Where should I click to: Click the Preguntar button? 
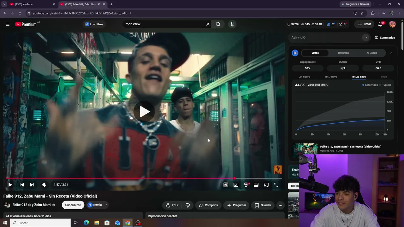pos(236,205)
